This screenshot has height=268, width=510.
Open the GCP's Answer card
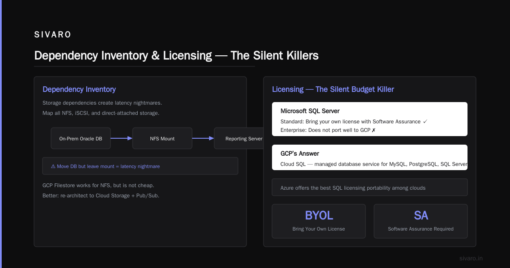click(x=370, y=157)
